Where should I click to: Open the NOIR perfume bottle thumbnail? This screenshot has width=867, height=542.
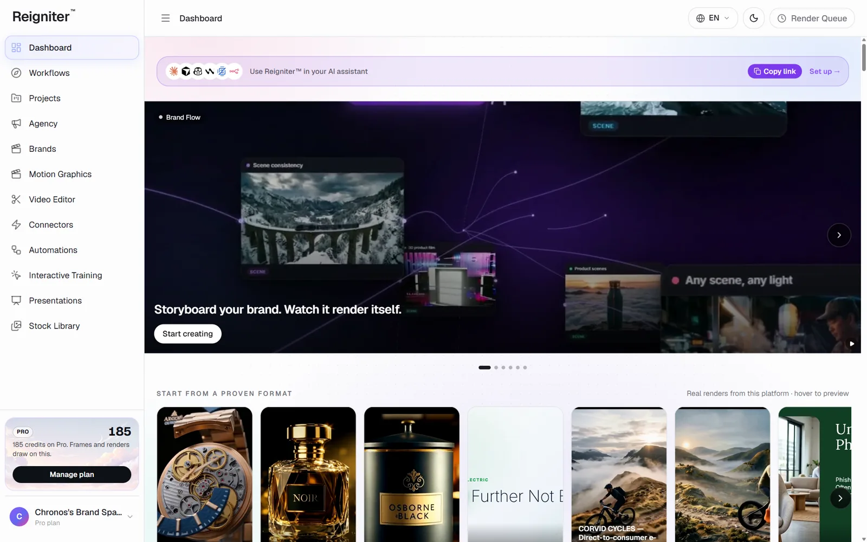(308, 474)
